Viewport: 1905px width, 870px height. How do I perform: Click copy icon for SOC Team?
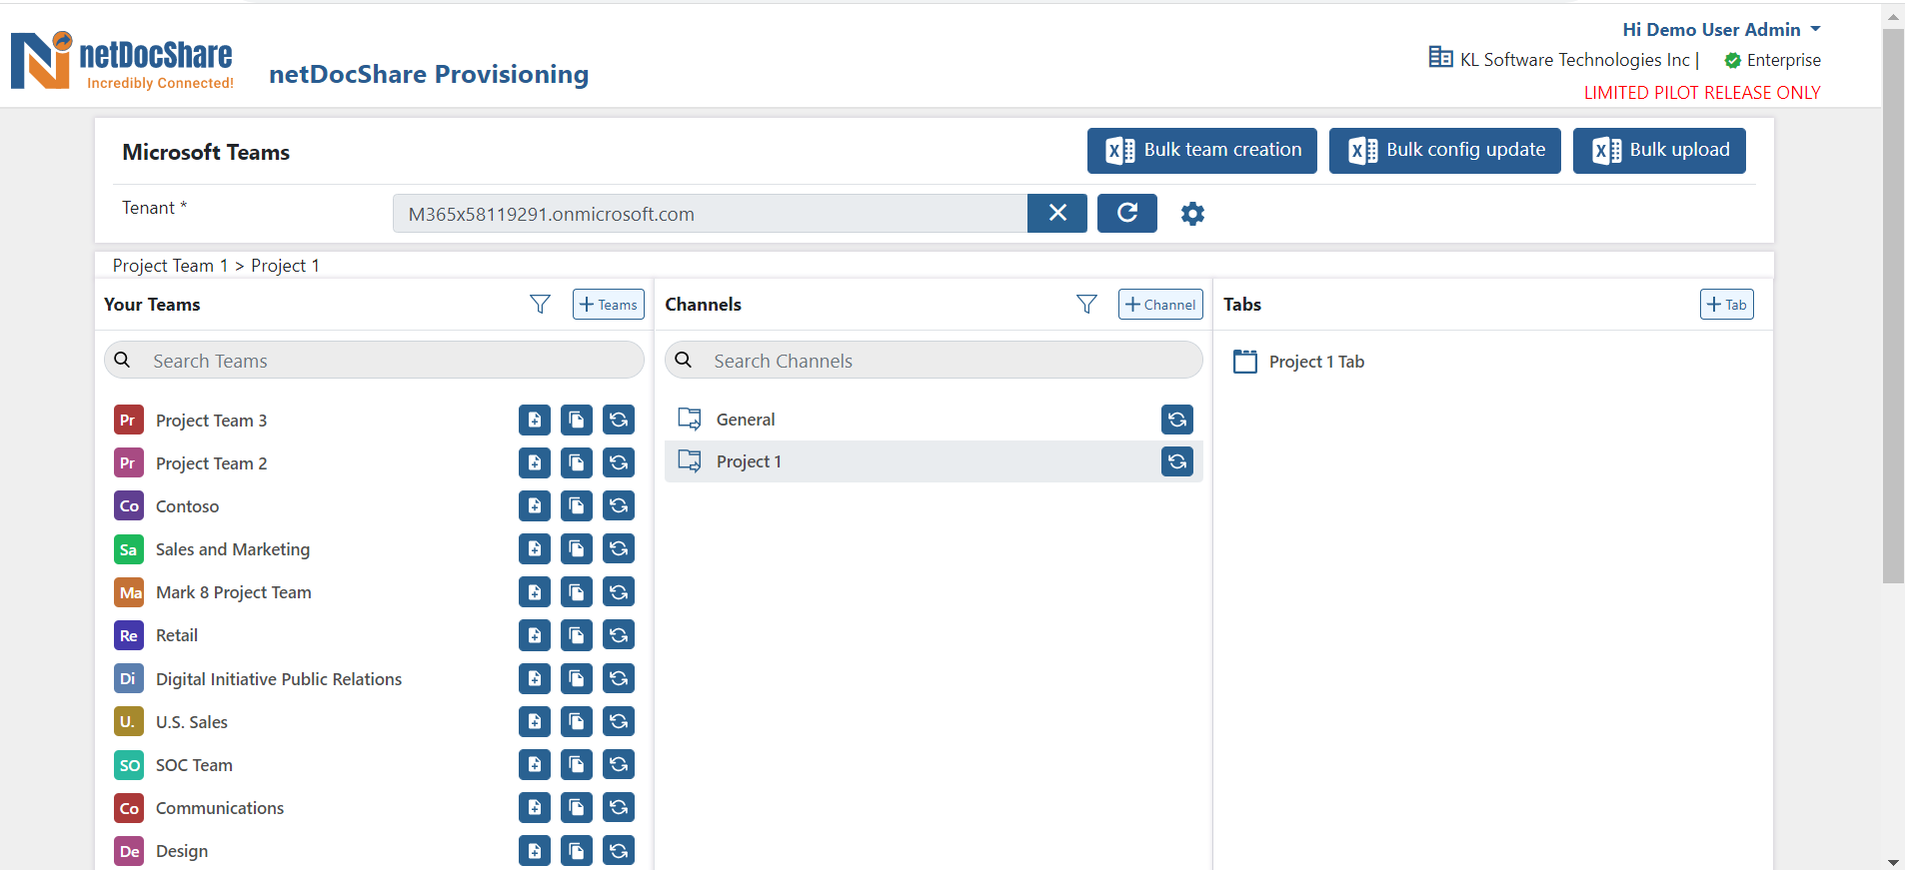point(577,764)
